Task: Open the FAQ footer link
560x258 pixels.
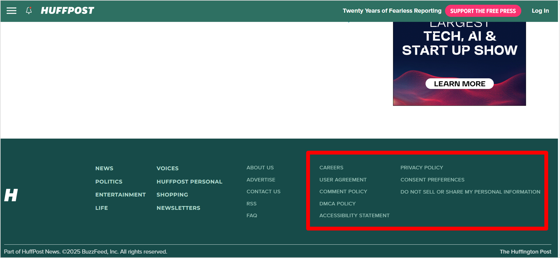Action: tap(252, 215)
